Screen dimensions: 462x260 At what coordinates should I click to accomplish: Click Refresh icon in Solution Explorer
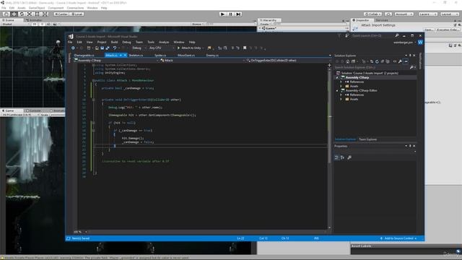[377, 61]
